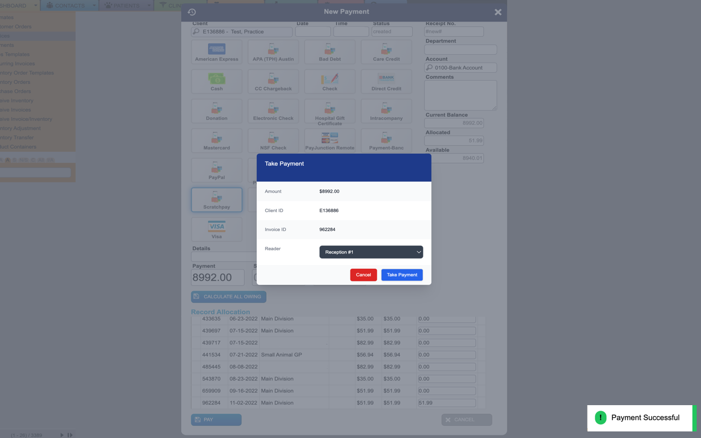Viewport: 701px width, 438px height.
Task: Choose the Direct Credit payment type
Action: [x=386, y=82]
